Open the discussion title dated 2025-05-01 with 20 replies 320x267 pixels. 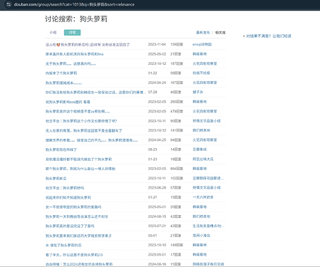click(x=73, y=207)
